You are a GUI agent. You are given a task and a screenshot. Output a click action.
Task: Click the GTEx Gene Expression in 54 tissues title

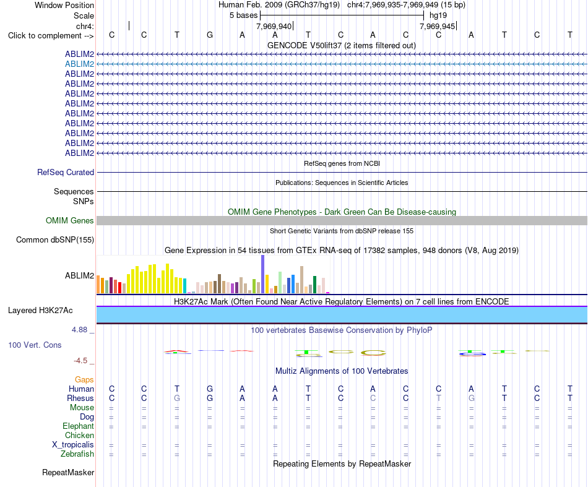click(342, 251)
